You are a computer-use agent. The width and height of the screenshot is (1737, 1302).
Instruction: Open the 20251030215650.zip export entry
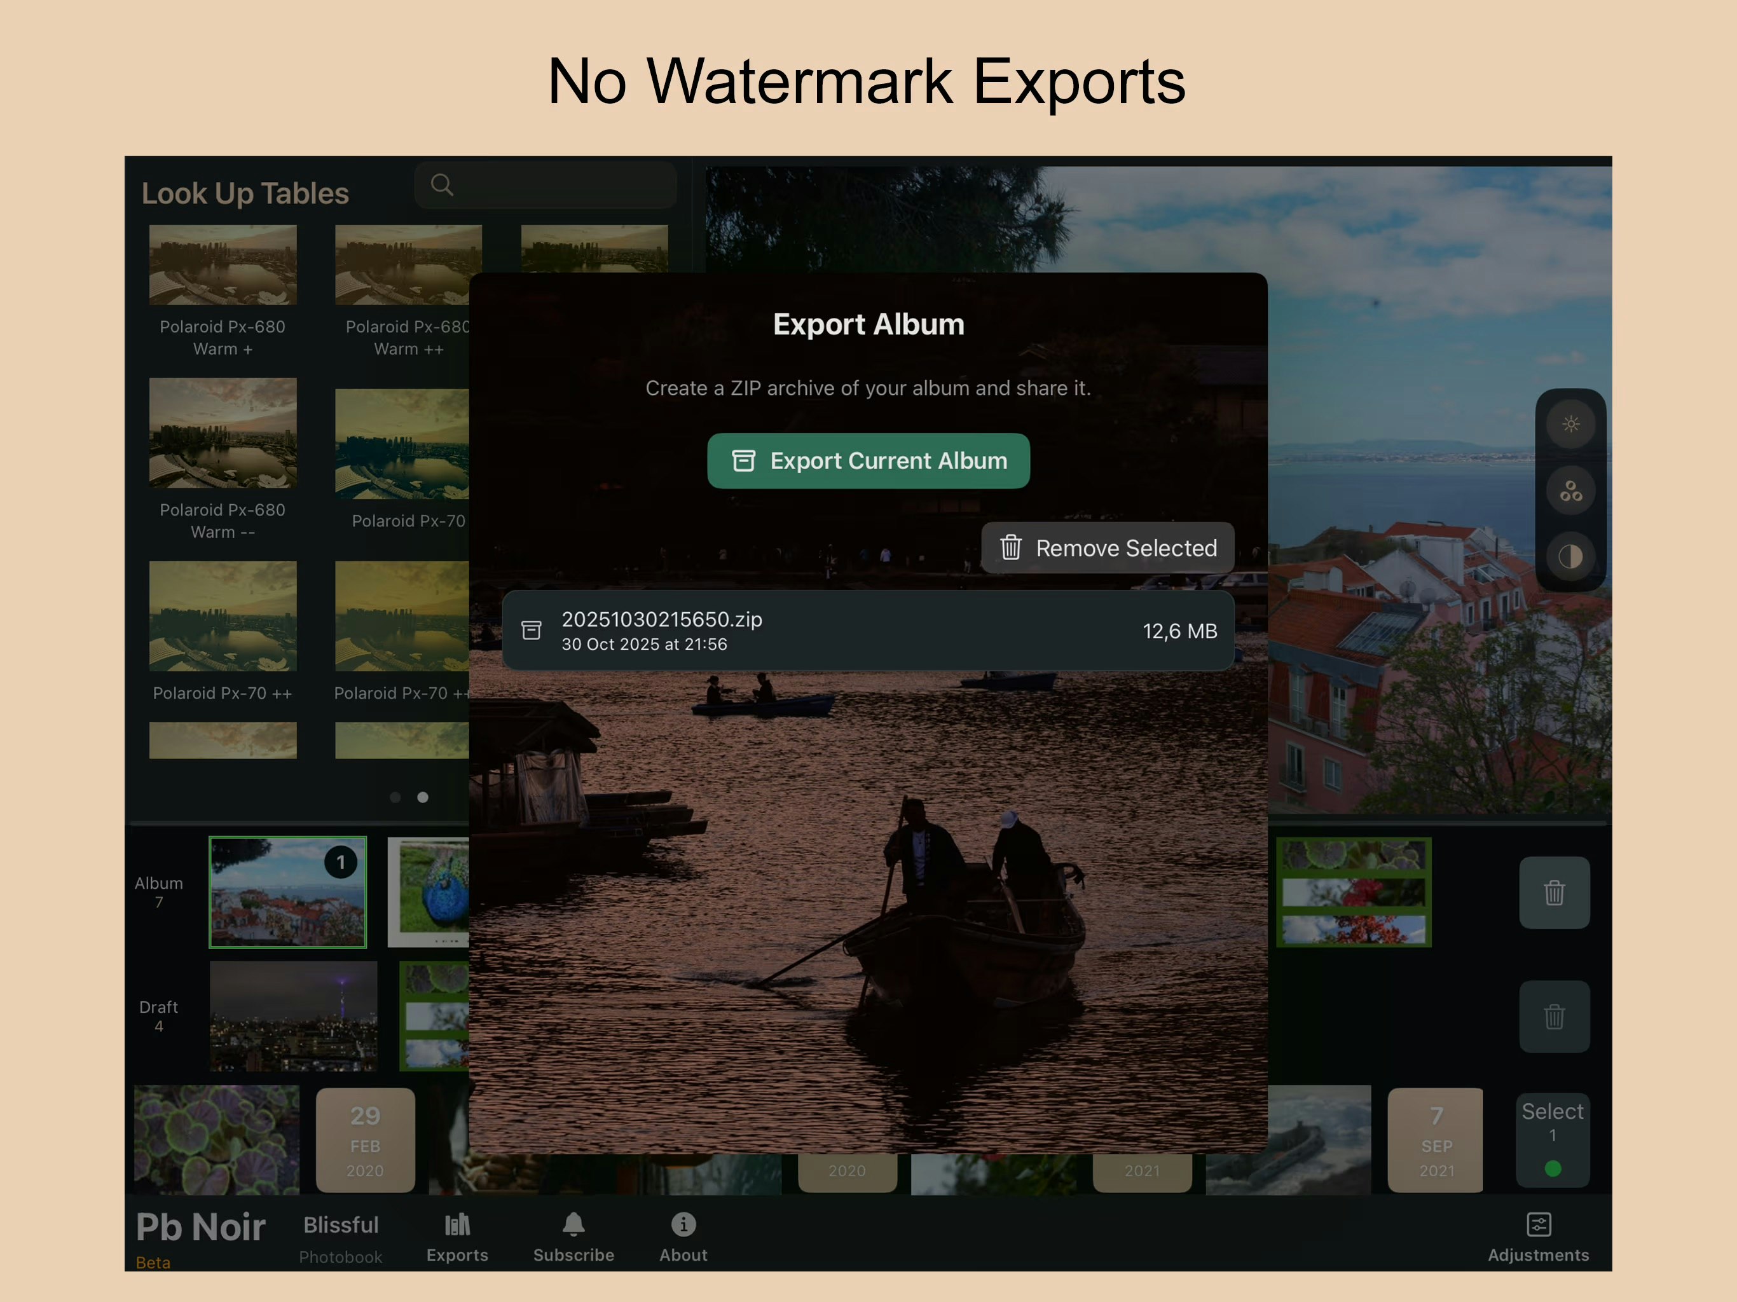pos(868,631)
